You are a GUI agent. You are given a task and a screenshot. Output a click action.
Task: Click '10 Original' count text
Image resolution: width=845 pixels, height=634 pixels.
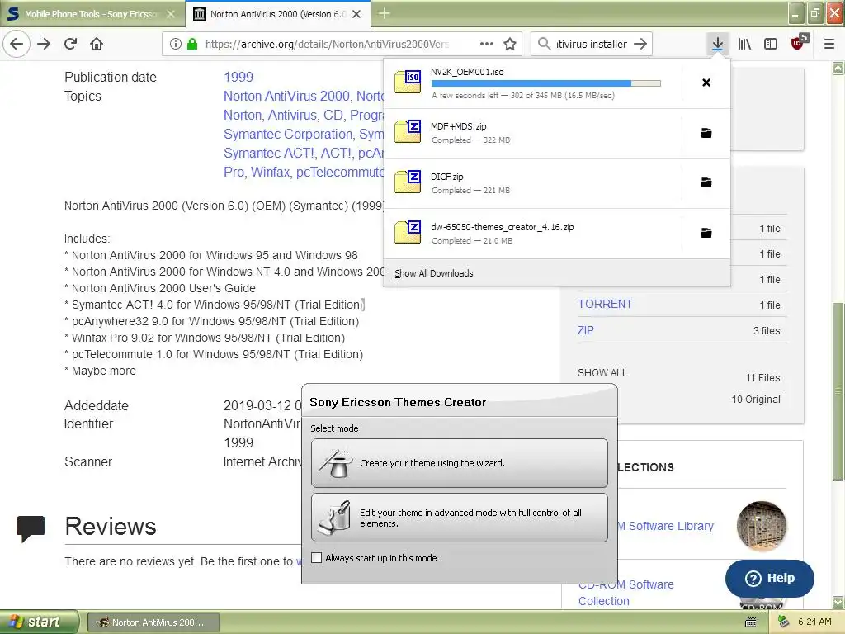(x=756, y=399)
